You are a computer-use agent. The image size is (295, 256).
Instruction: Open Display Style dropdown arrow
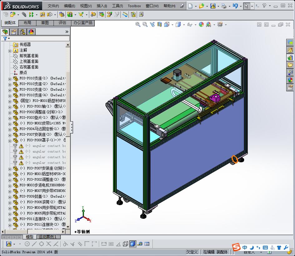pos(184,25)
